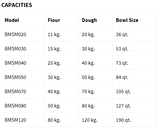
Task: Select the 53 qt. bowl size cell
Action: click(122, 49)
